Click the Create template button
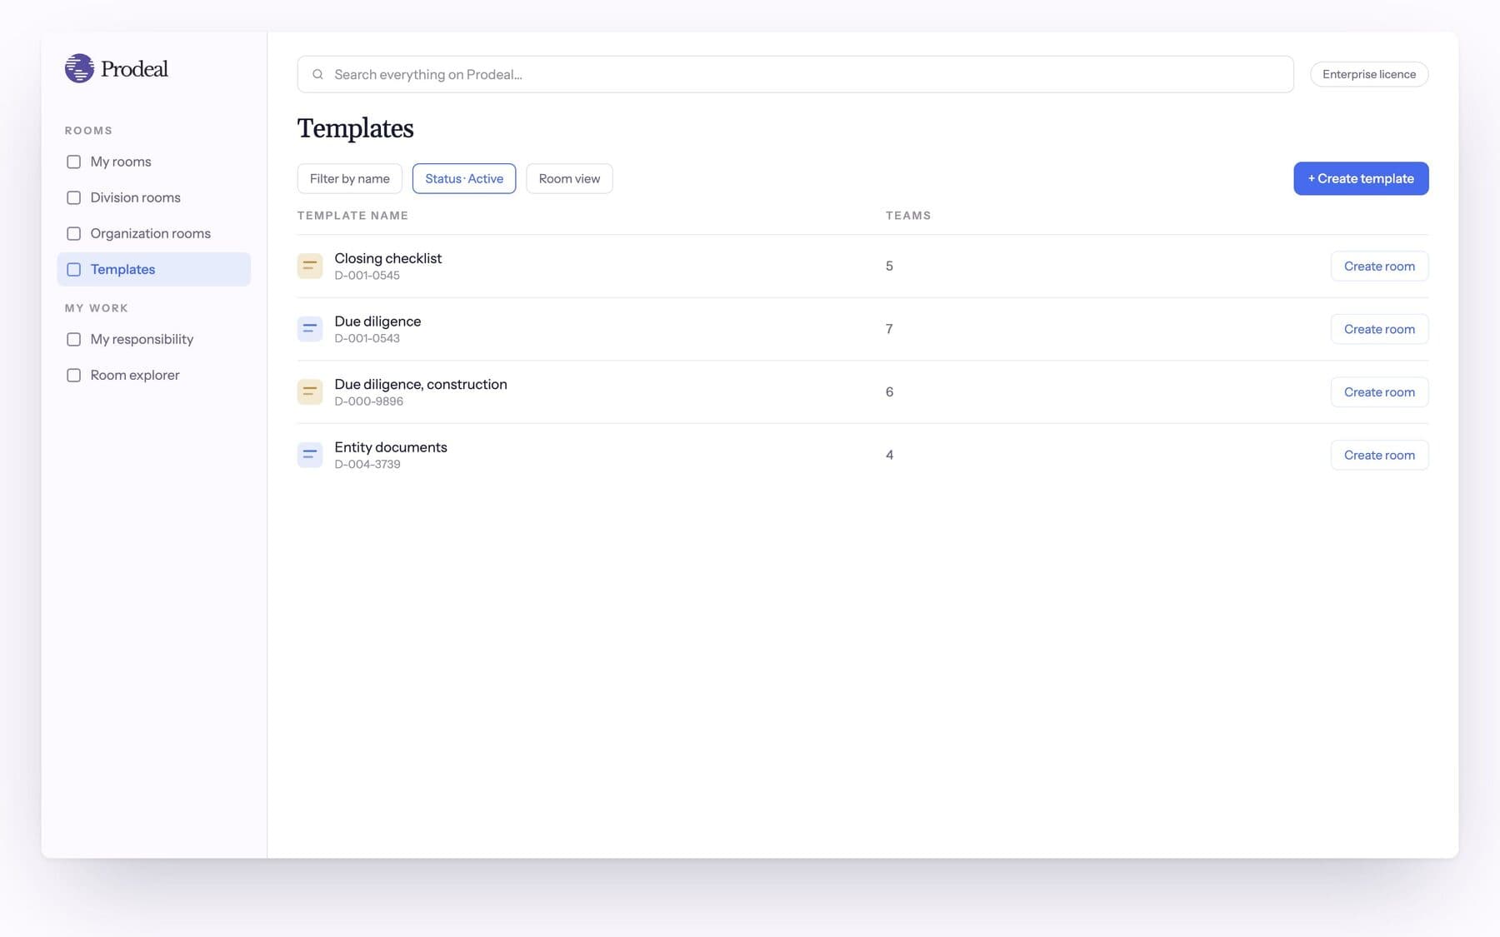Viewport: 1500px width, 937px height. pyautogui.click(x=1361, y=178)
